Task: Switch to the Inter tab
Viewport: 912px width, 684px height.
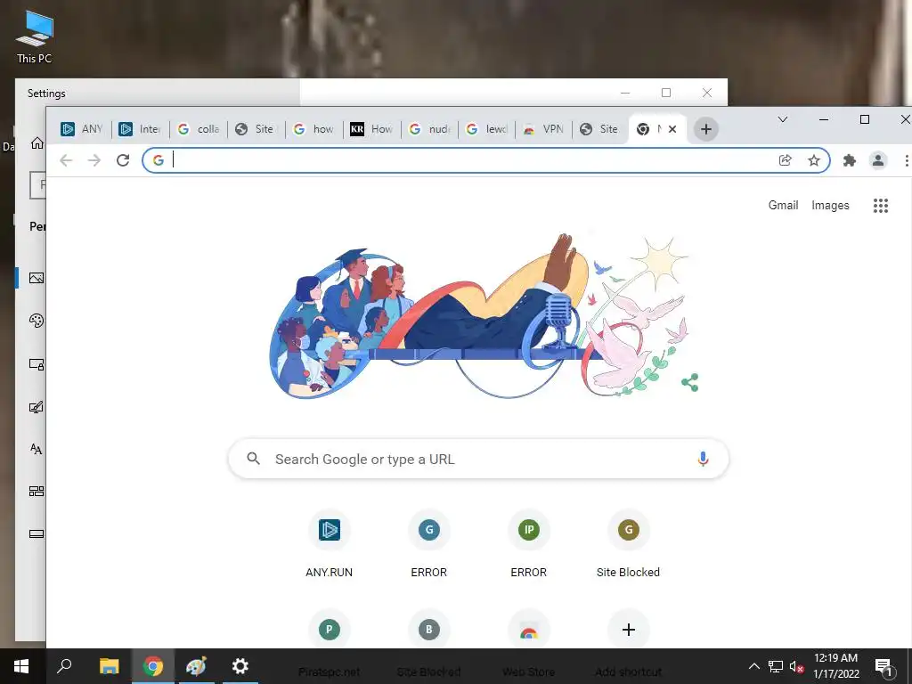Action: pos(140,129)
